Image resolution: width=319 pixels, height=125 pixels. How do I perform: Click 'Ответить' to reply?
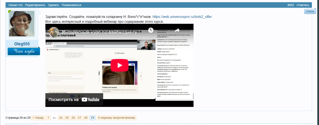tap(303, 5)
